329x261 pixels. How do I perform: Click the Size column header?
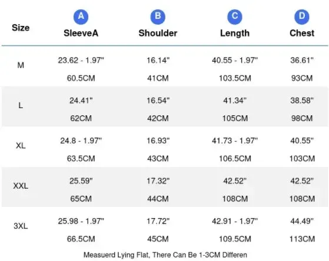coord(21,28)
